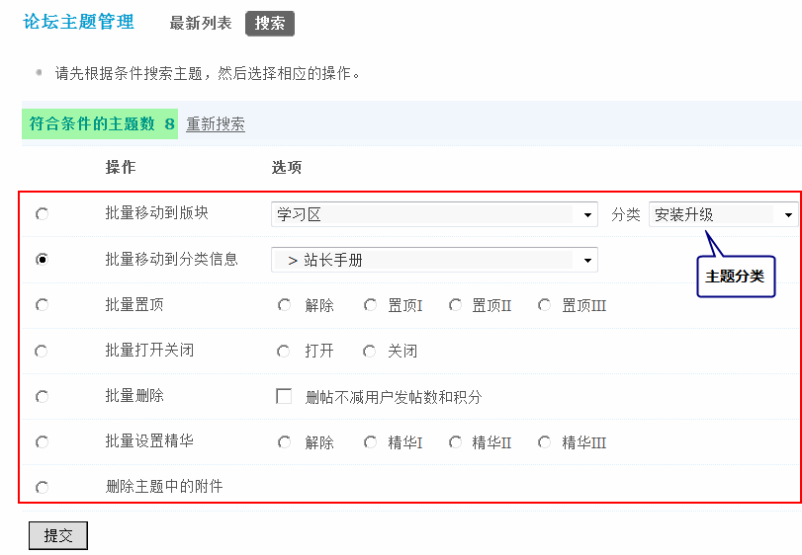Click the 重新搜索 link
This screenshot has width=802, height=555.
pyautogui.click(x=216, y=124)
